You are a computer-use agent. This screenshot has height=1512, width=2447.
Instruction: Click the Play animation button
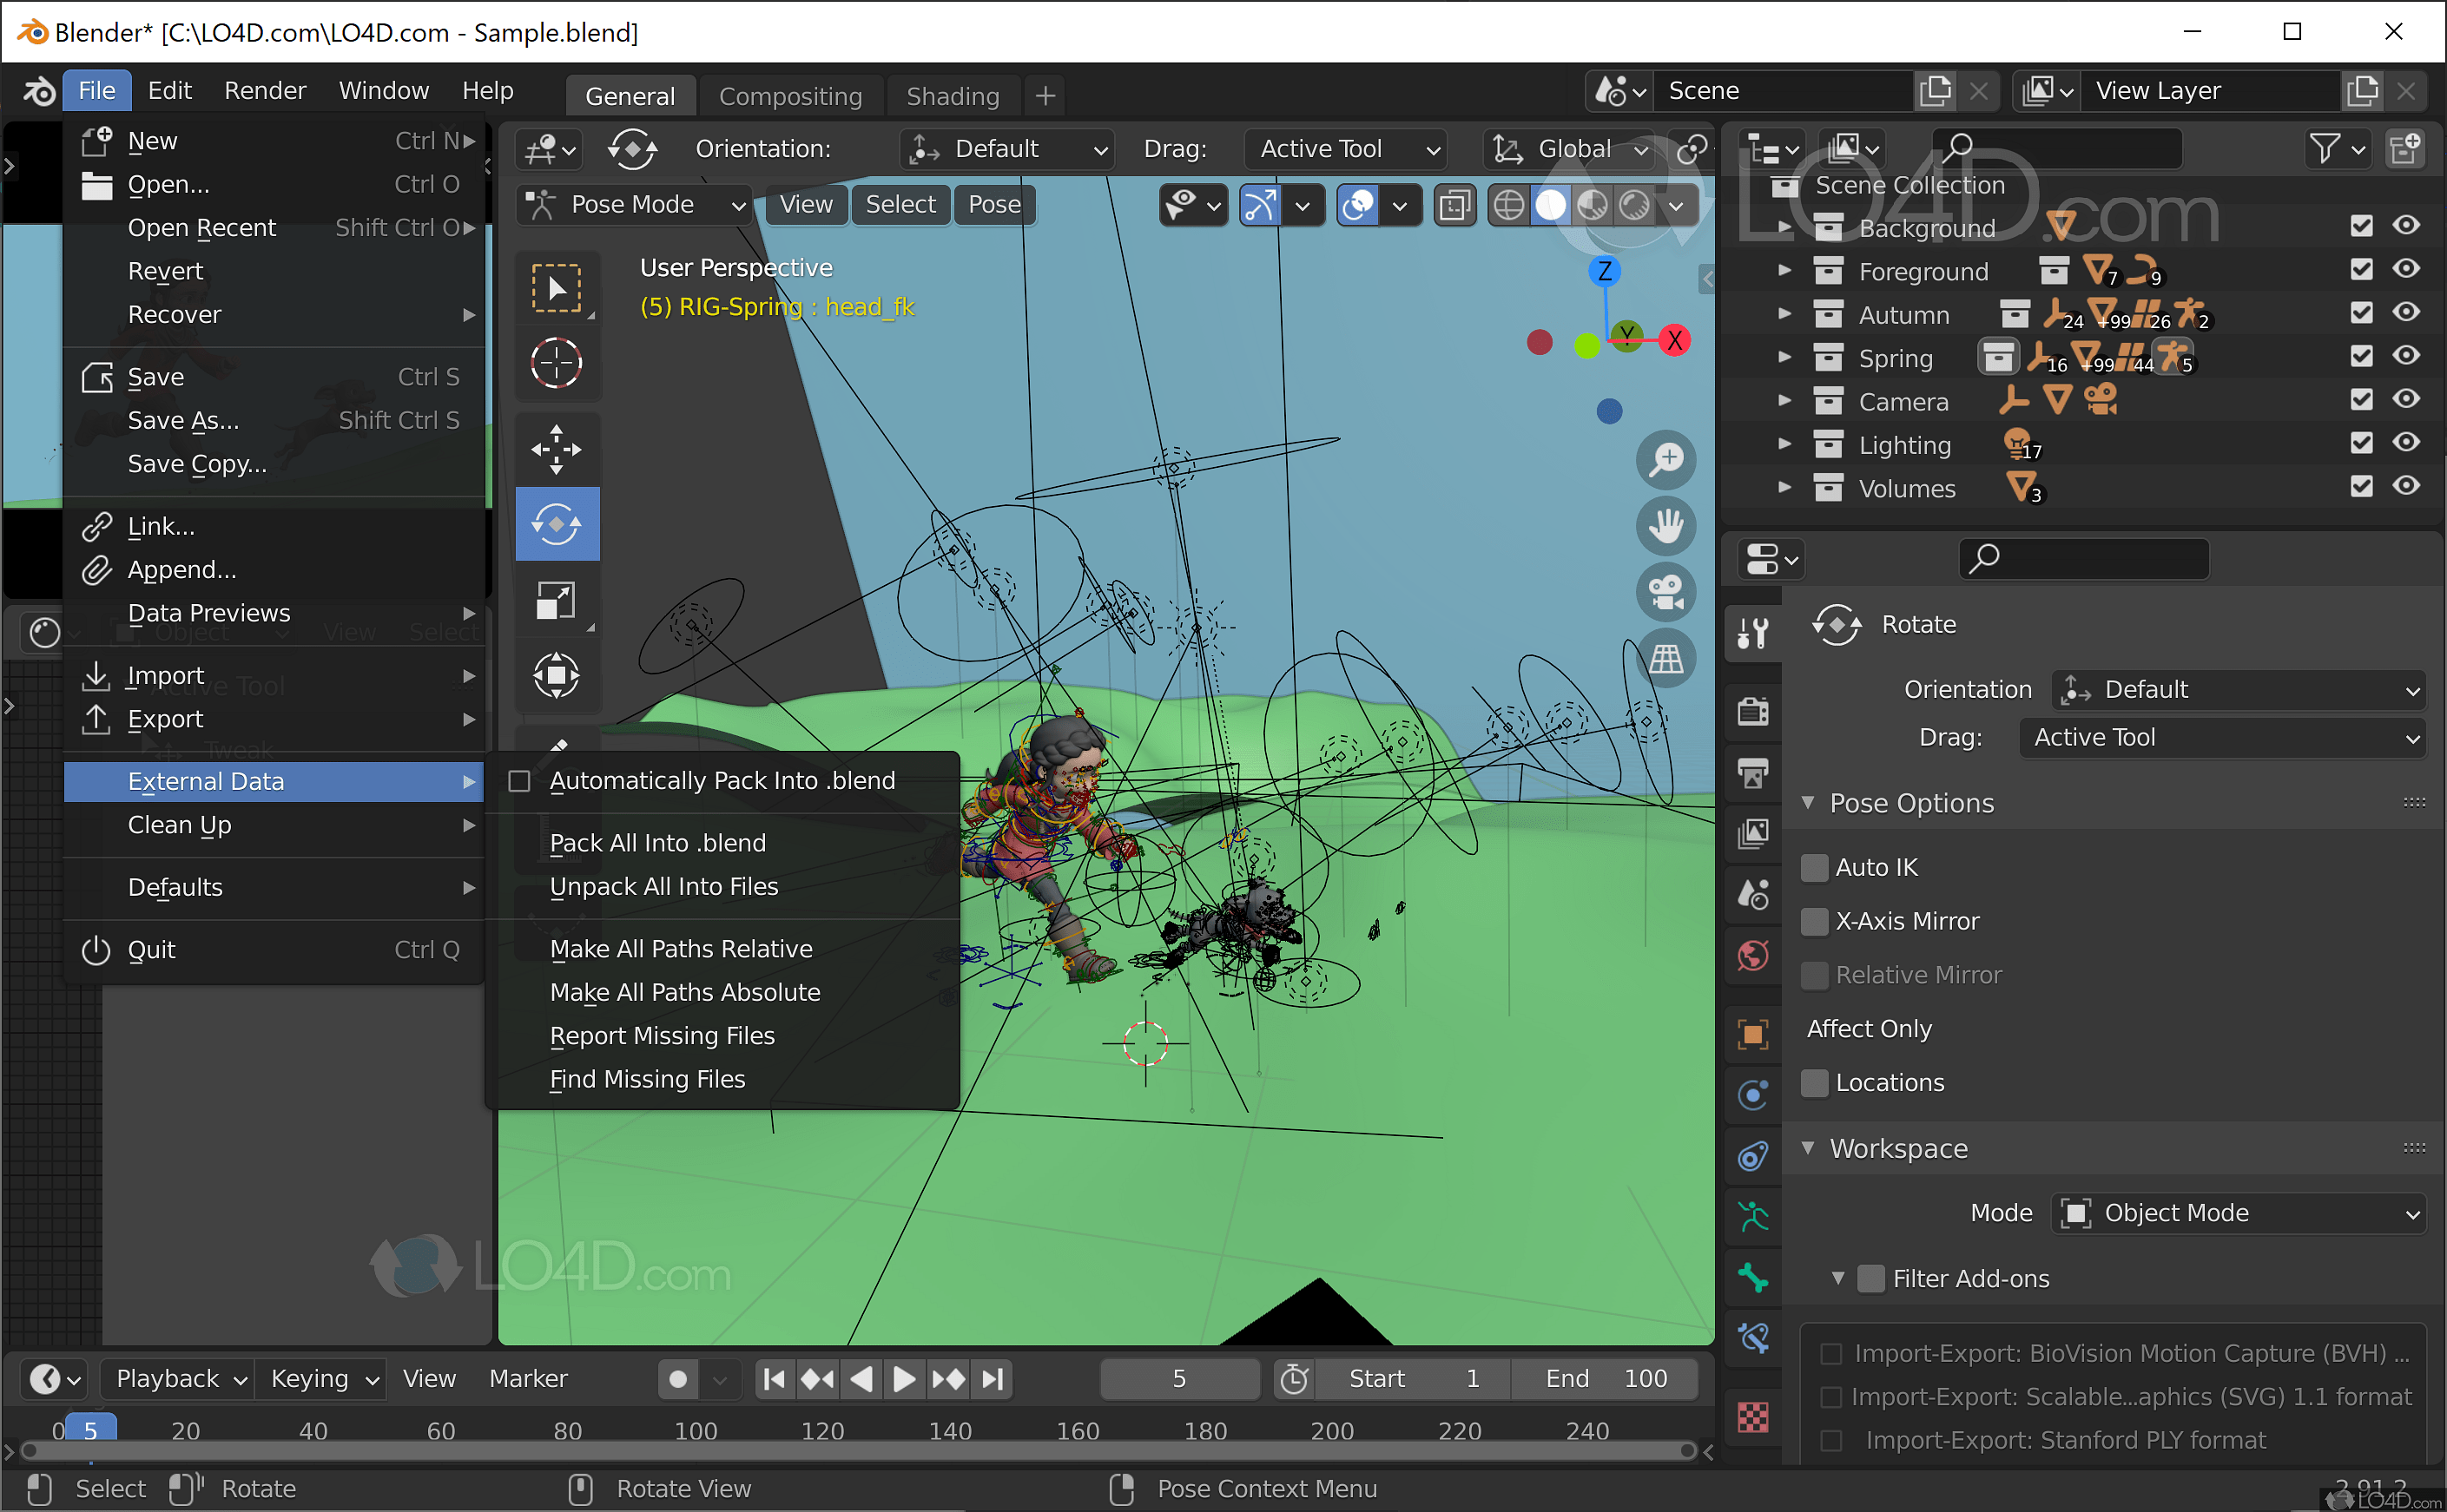[x=902, y=1379]
